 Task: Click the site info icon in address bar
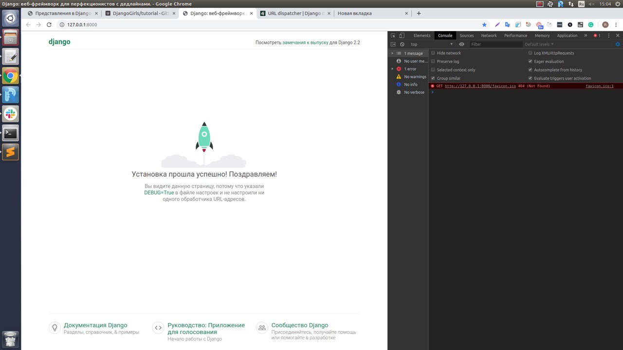pos(62,25)
